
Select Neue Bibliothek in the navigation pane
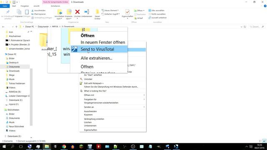(16, 127)
